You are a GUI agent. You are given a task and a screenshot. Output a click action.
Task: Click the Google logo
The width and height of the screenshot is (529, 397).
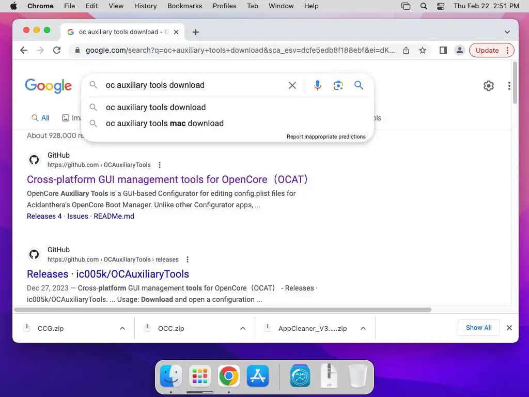[48, 86]
